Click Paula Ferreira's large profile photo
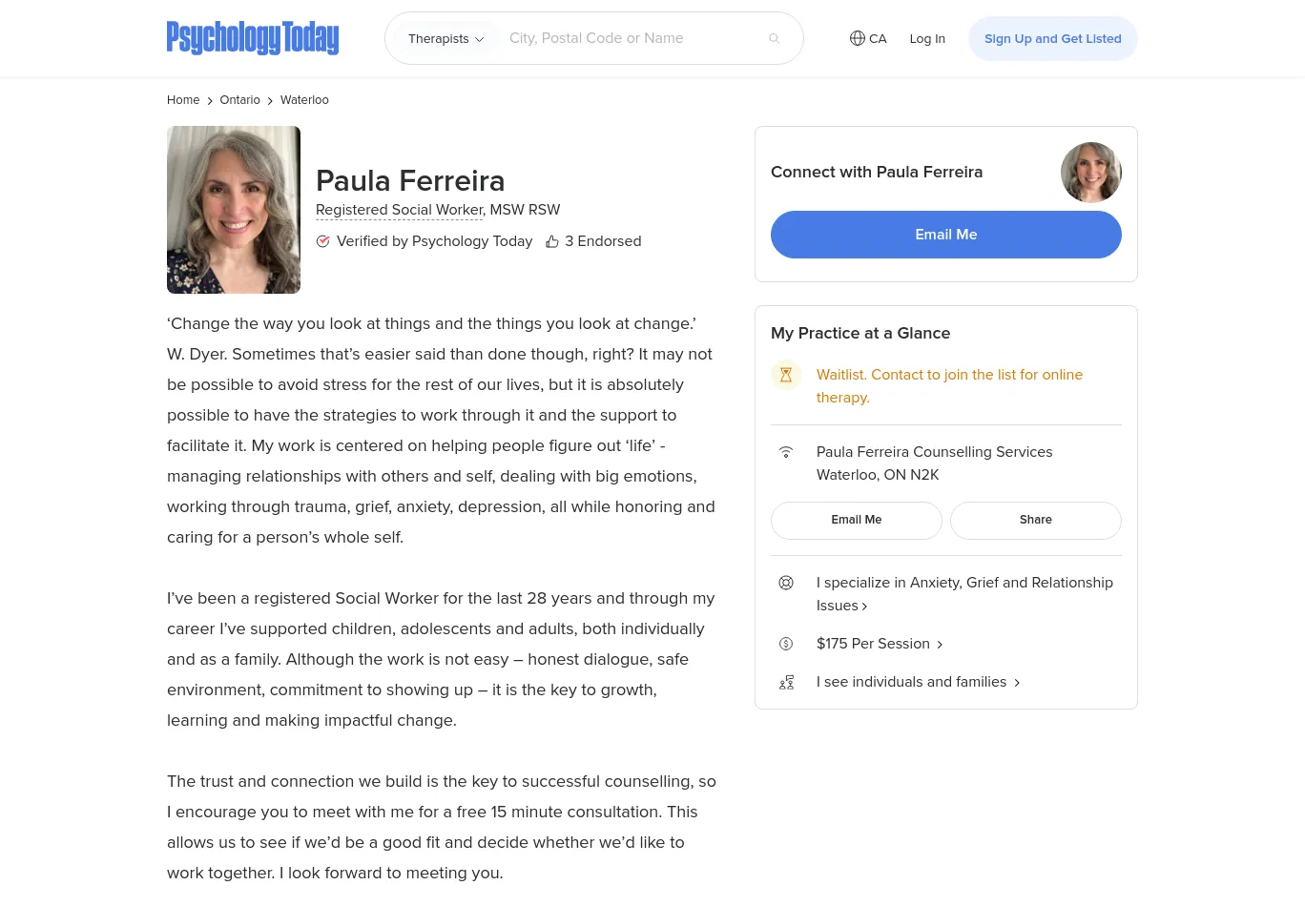1305x906 pixels. click(x=234, y=210)
